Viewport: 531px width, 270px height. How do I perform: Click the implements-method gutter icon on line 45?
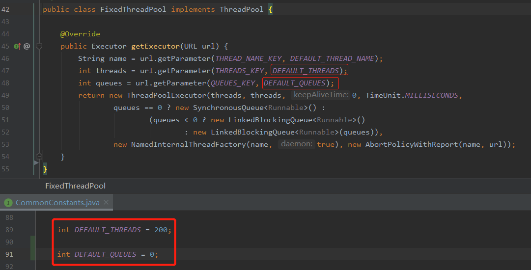17,46
